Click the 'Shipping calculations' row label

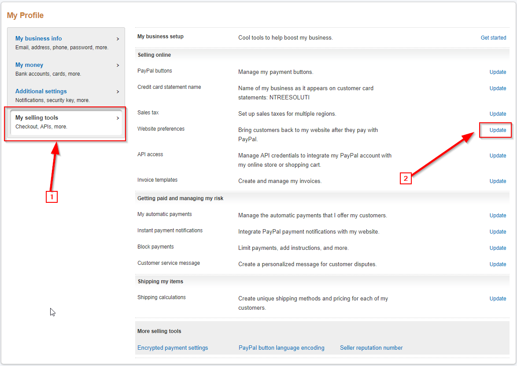pos(162,297)
